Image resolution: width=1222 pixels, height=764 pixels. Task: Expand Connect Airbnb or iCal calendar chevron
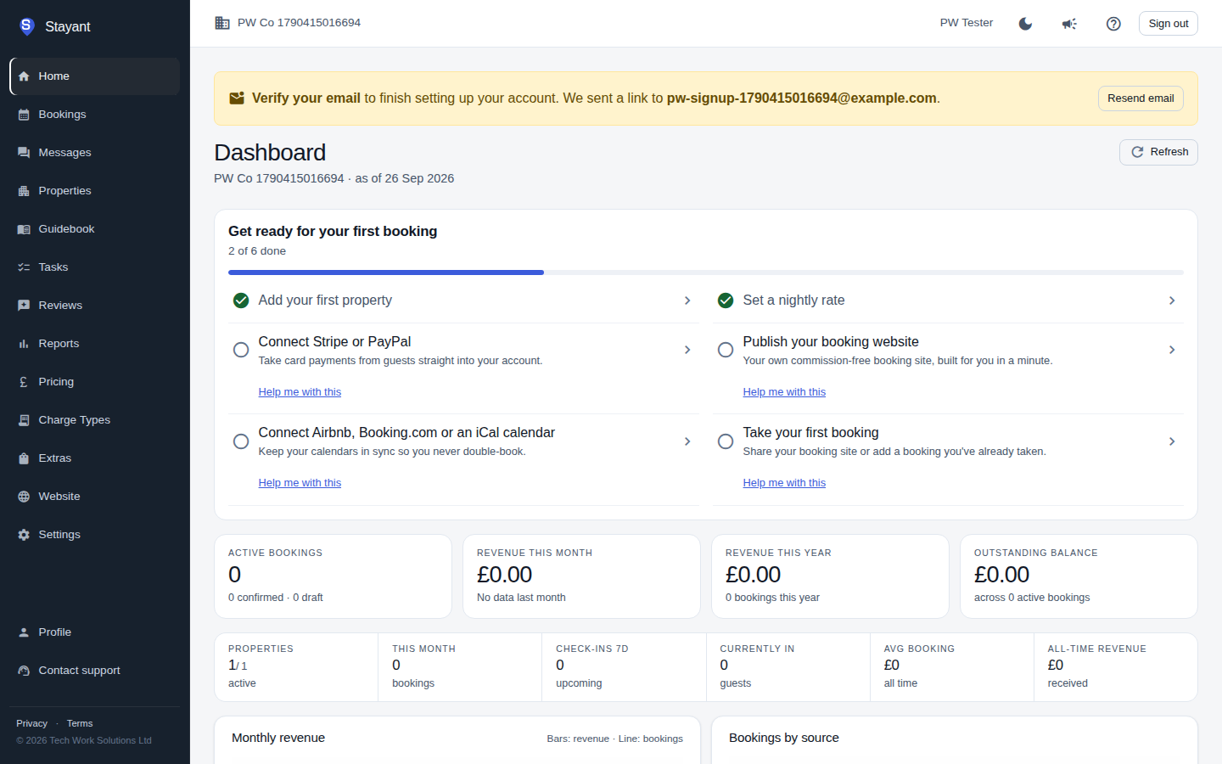687,441
